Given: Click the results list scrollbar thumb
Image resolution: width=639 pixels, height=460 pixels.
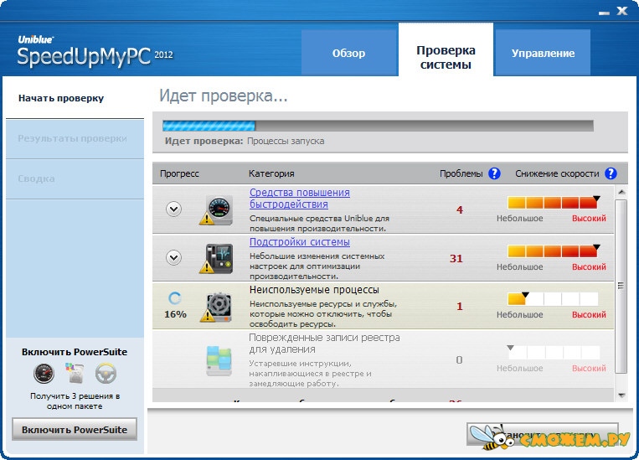Looking at the screenshot, I should pyautogui.click(x=621, y=286).
